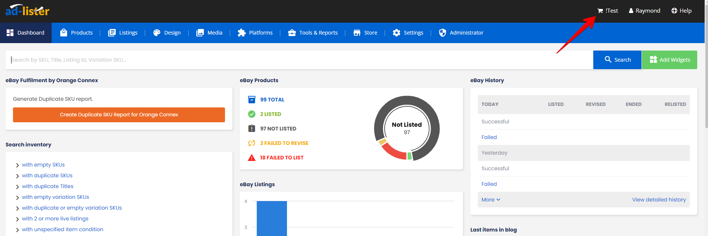Open the Failed link under Yesterday
The image size is (708, 236).
(x=489, y=184)
